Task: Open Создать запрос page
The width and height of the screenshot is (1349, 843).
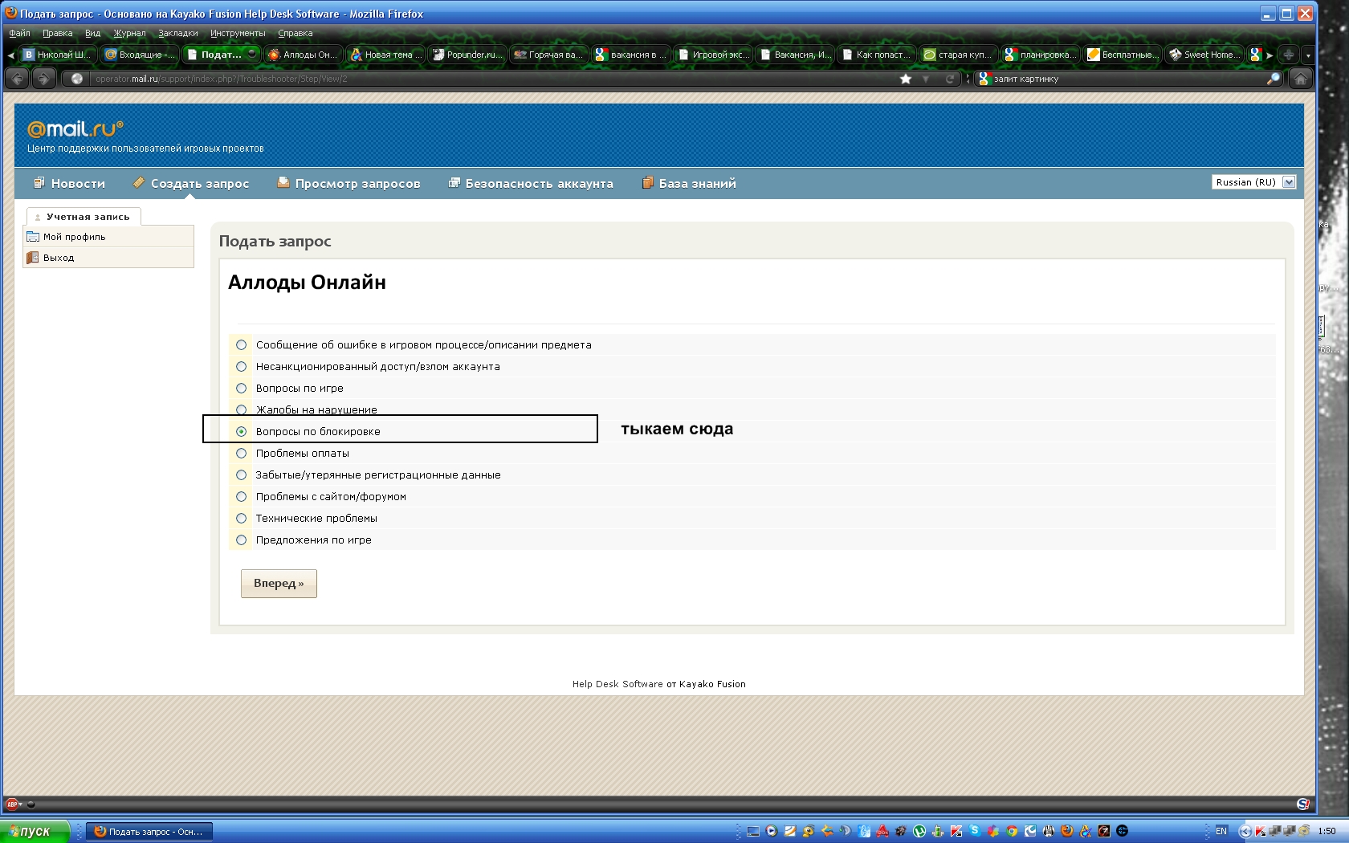Action: coord(191,183)
